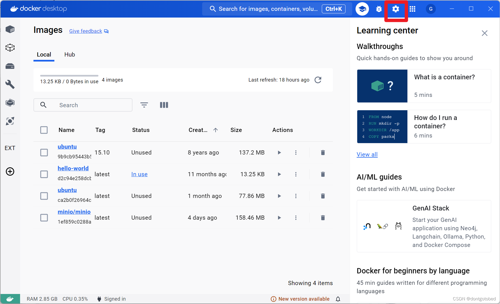The image size is (500, 304).
Task: Open the Learning center graduation cap icon
Action: (x=362, y=9)
